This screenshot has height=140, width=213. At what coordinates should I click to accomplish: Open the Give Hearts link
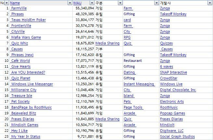click(21, 66)
